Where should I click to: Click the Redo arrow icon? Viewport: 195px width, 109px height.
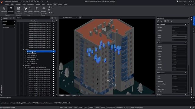click(44, 2)
